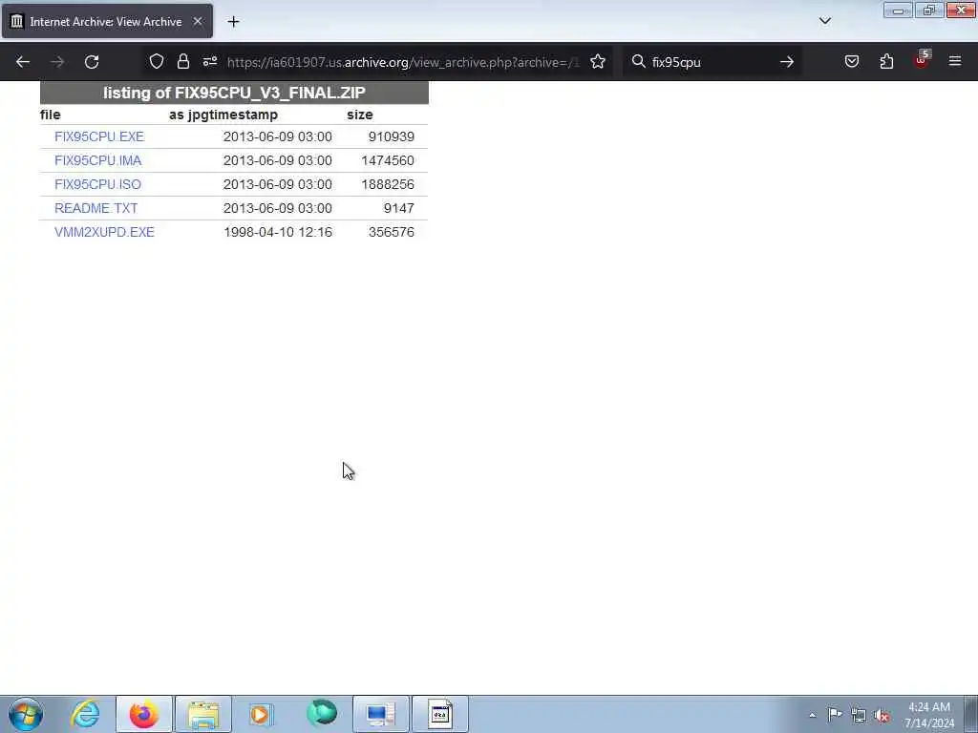Screen dimensions: 978x733
Task: Open network tray icon
Action: click(859, 715)
